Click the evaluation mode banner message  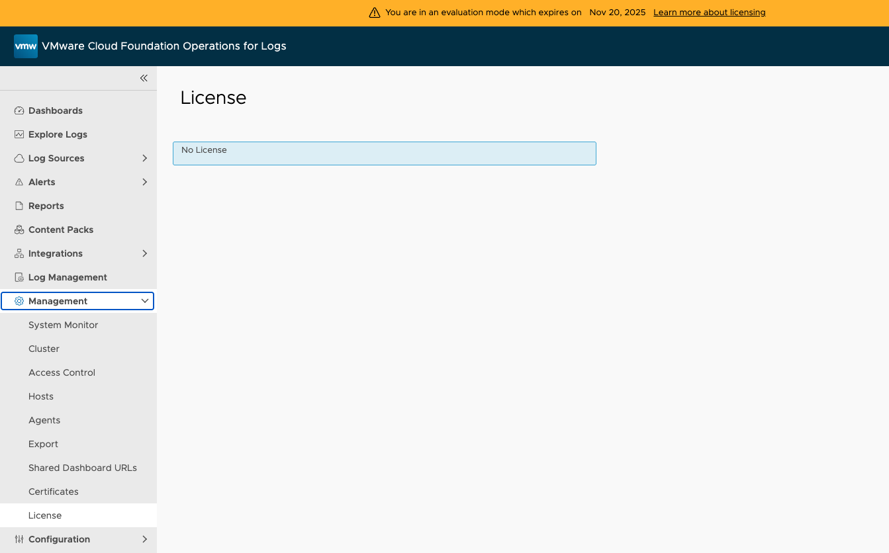(483, 13)
